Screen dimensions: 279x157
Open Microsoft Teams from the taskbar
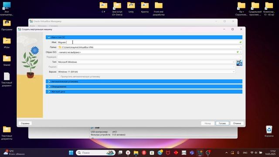192,153
